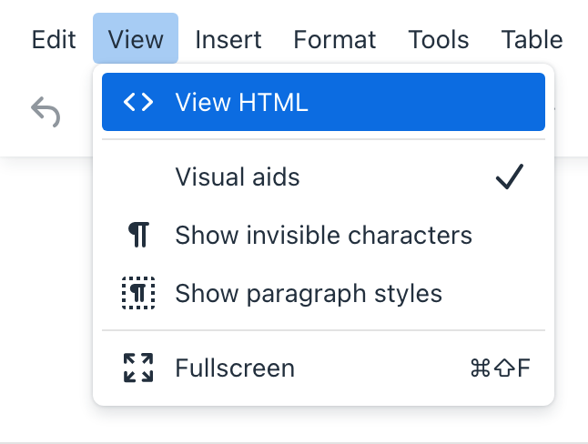Click the Undo arrow icon
The height and width of the screenshot is (444, 588).
(x=46, y=113)
